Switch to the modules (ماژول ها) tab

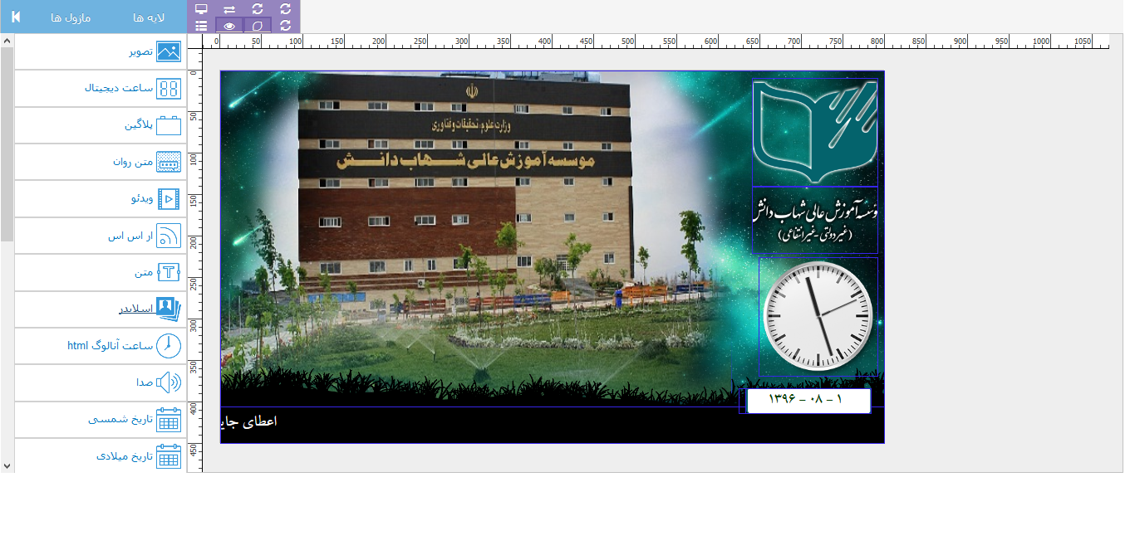click(x=71, y=17)
